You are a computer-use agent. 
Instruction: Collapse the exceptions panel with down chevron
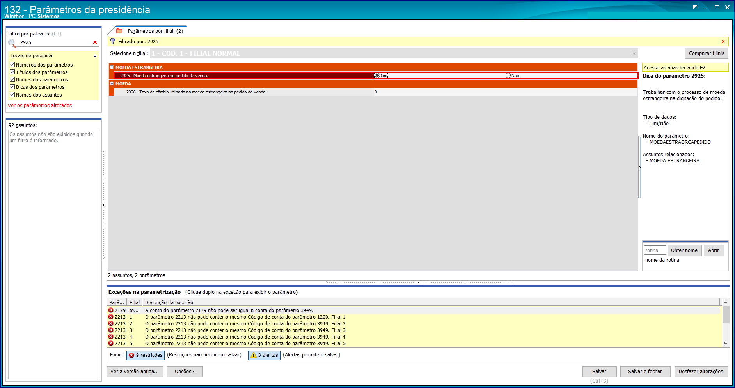pos(419,282)
